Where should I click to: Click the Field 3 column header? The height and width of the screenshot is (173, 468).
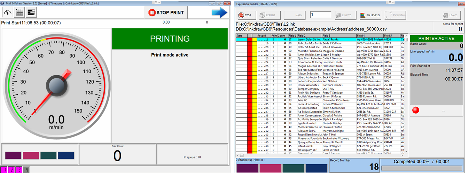point(339,36)
